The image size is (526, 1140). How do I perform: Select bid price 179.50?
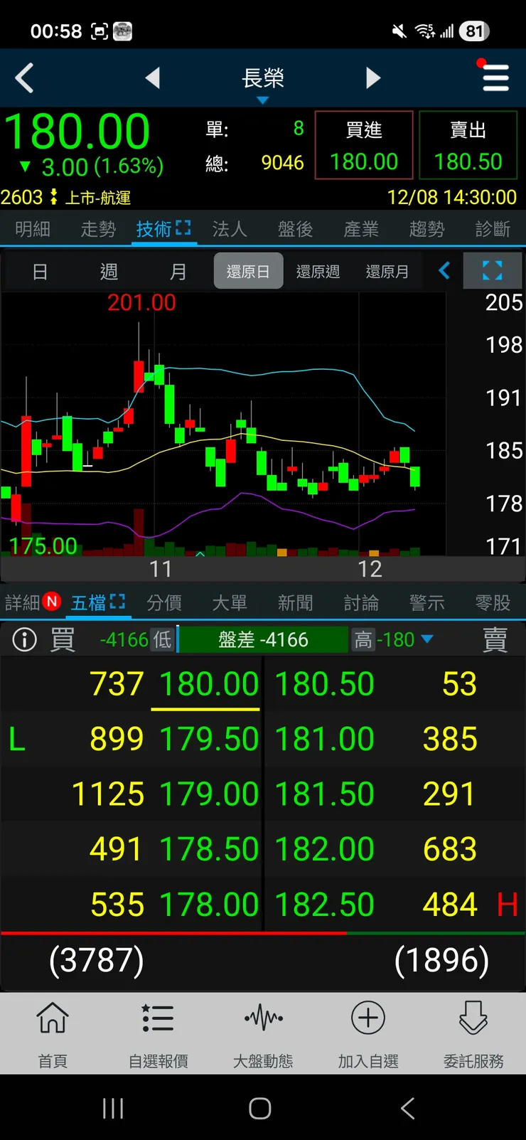pos(209,739)
